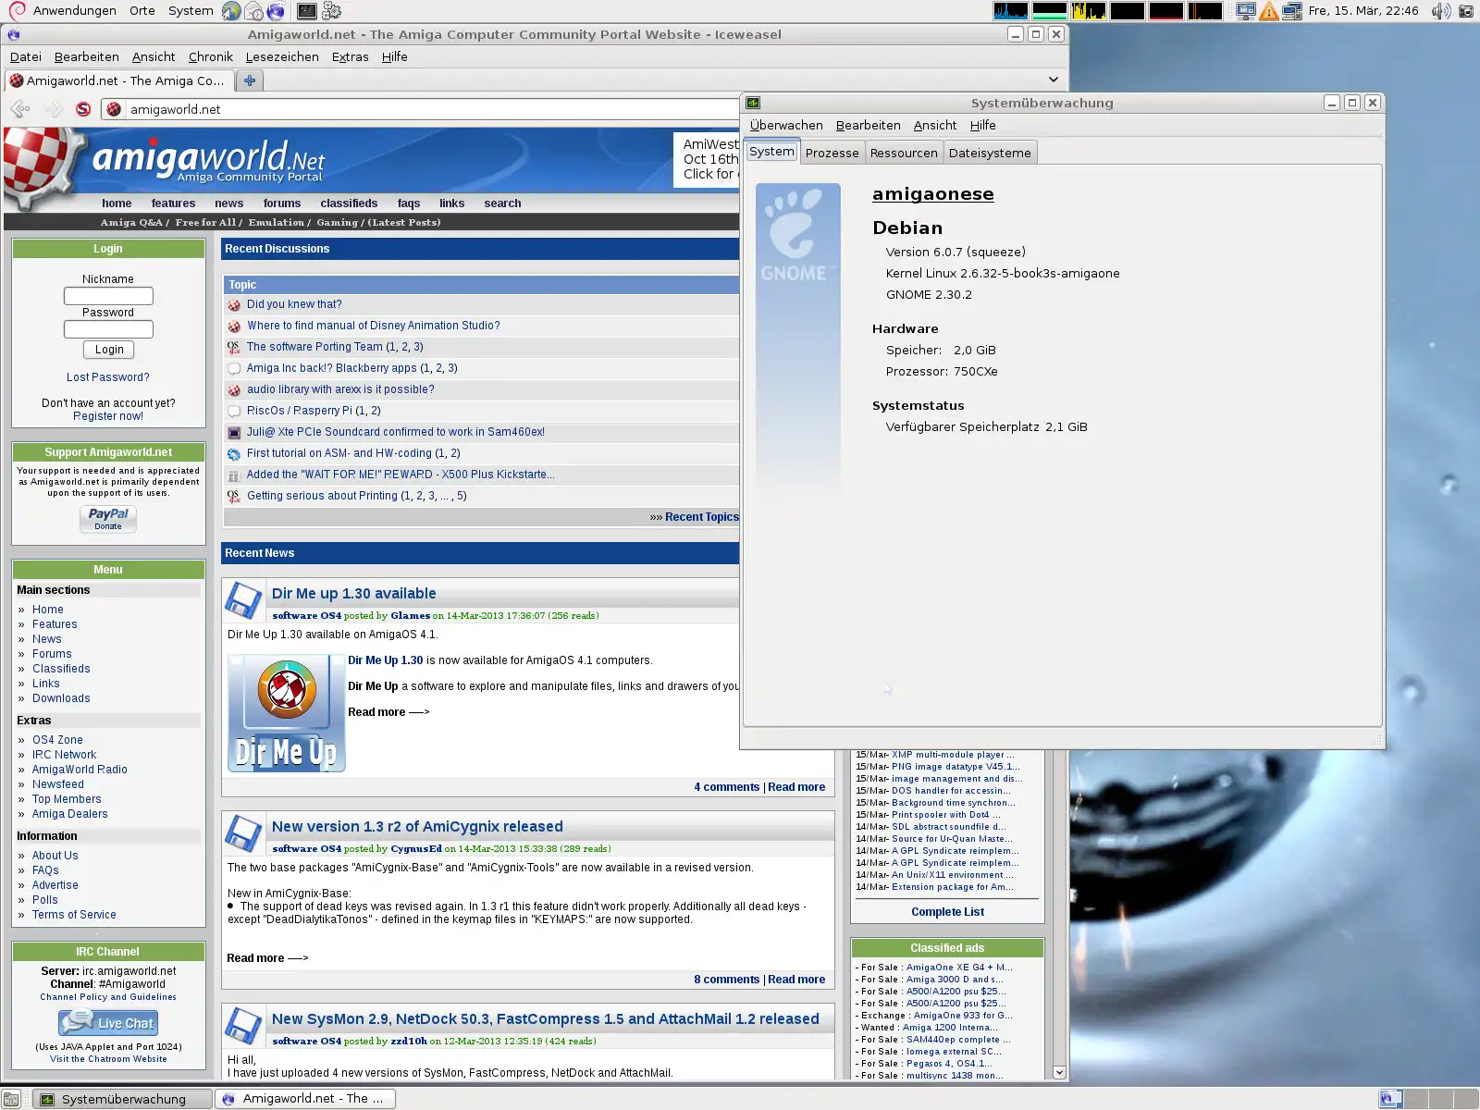The image size is (1480, 1110).
Task: Click the amigaonese hostname heading
Action: coord(933,194)
